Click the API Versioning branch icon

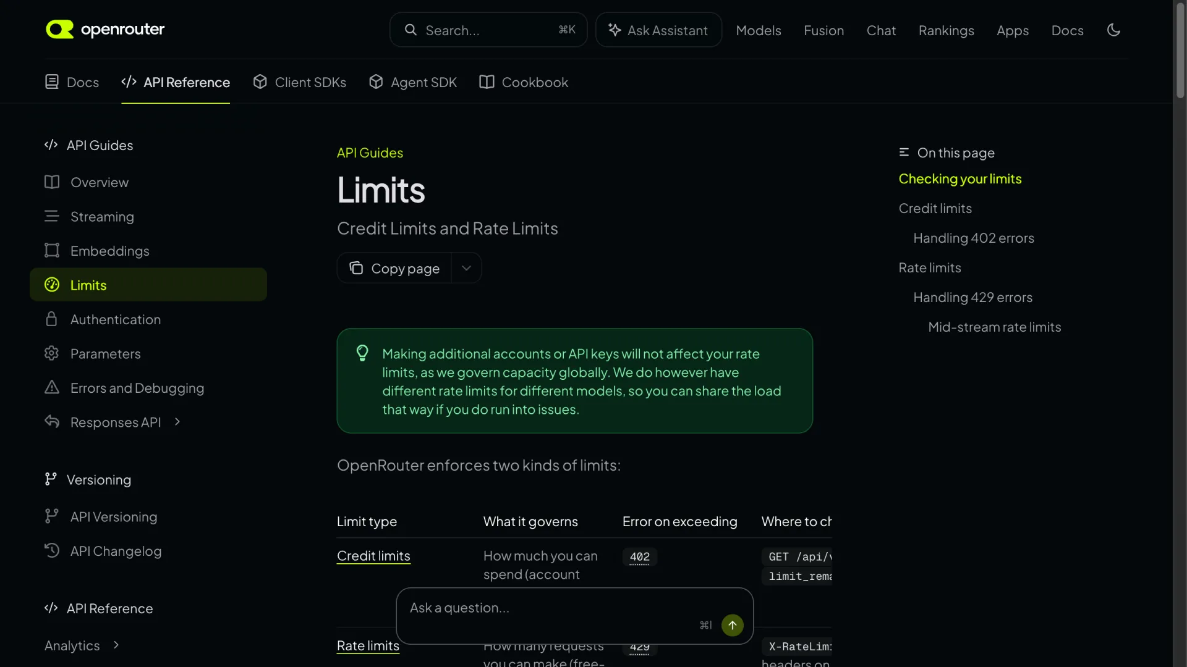tap(52, 516)
